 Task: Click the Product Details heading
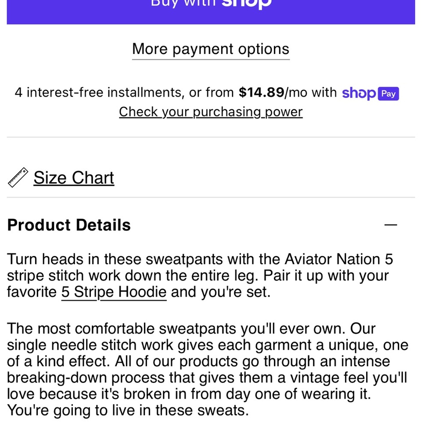pyautogui.click(x=69, y=225)
